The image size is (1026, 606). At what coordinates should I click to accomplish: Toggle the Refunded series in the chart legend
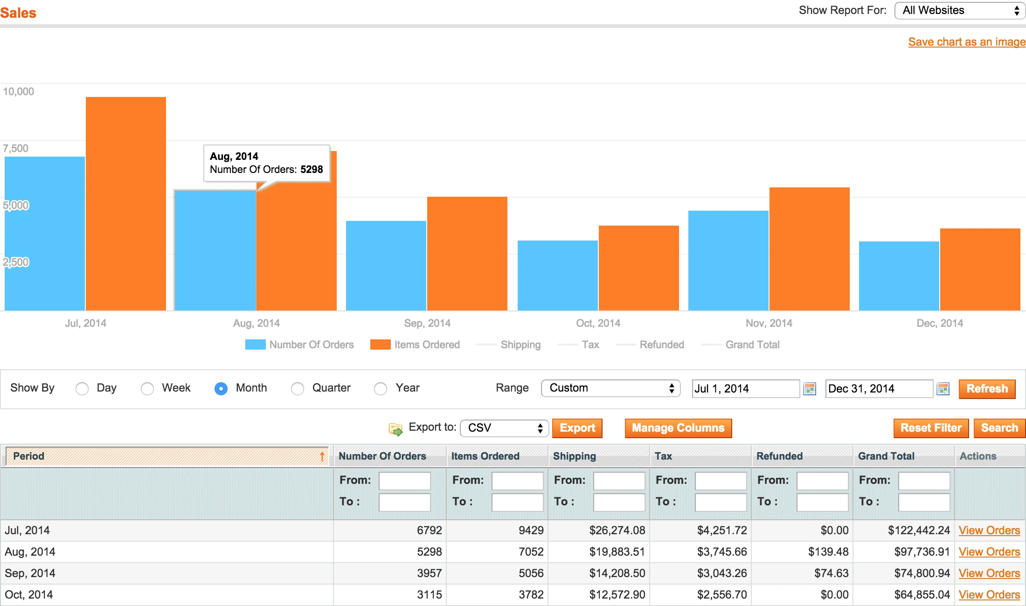point(661,344)
